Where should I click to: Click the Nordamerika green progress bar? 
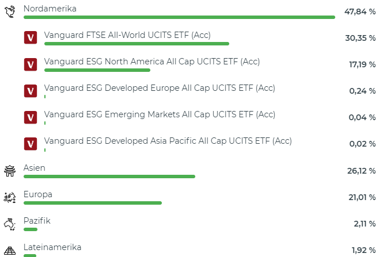click(x=179, y=17)
